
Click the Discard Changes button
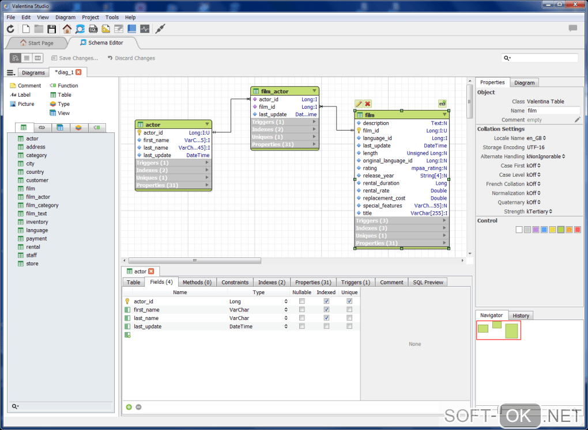click(x=131, y=58)
